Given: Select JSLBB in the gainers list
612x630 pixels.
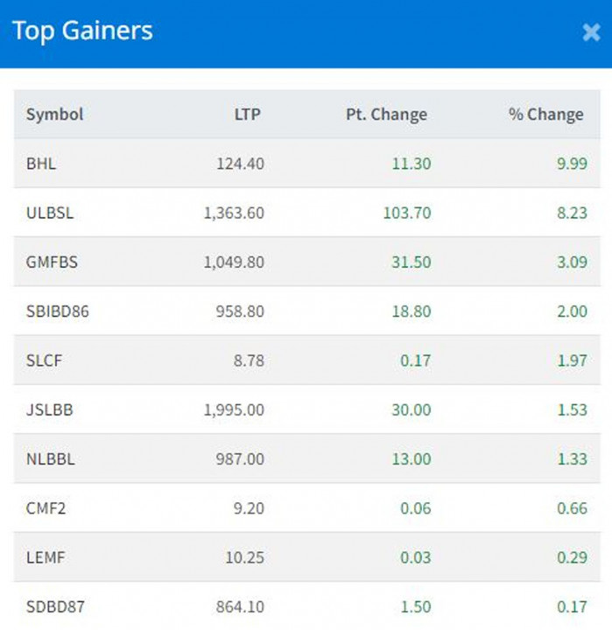Looking at the screenshot, I should (49, 409).
